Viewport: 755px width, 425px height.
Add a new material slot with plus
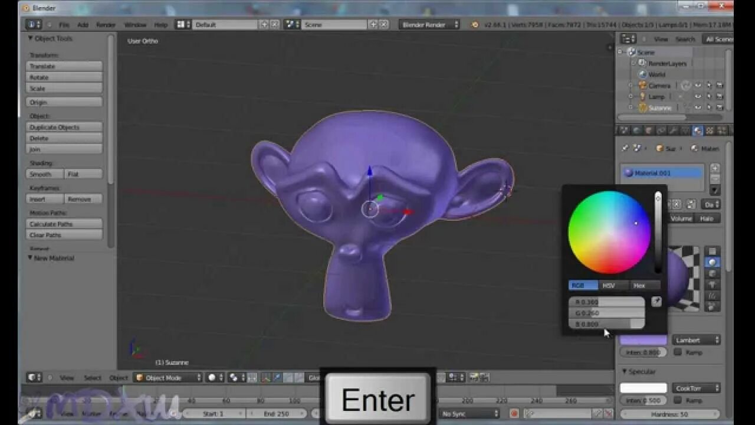pyautogui.click(x=714, y=168)
